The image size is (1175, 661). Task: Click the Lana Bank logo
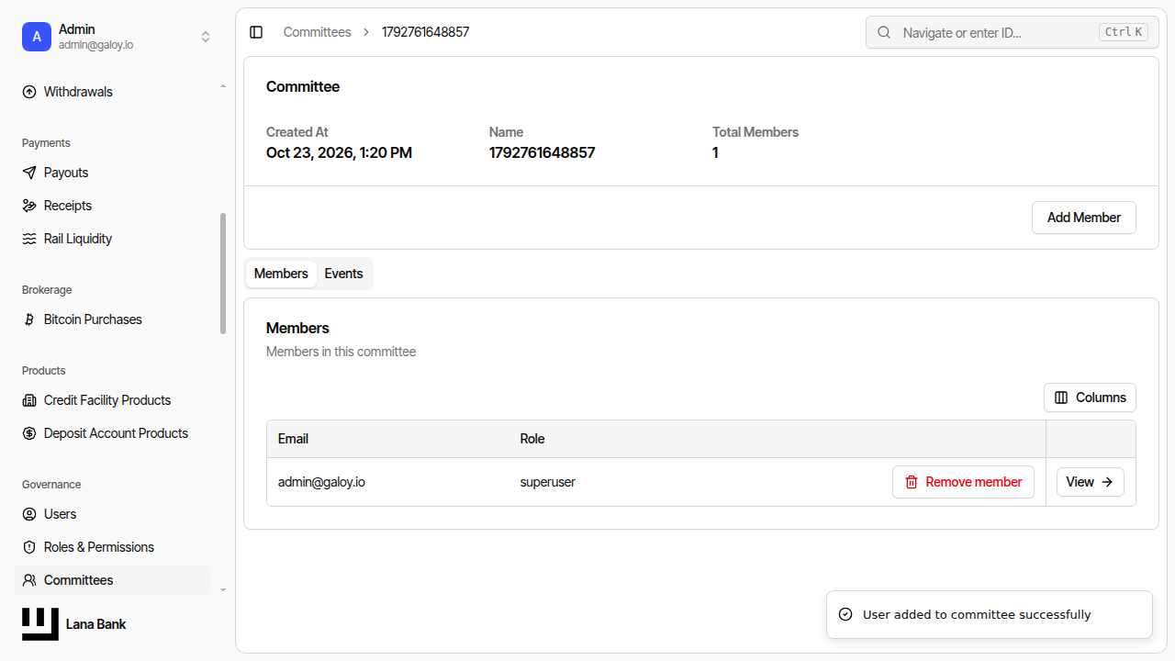(40, 624)
